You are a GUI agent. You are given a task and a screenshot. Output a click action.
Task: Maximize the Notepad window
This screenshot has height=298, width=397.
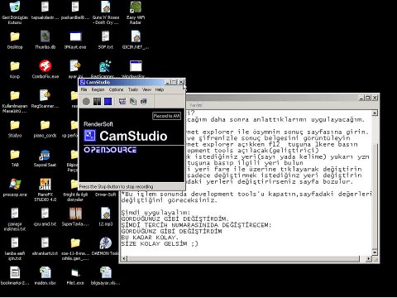click(368, 98)
